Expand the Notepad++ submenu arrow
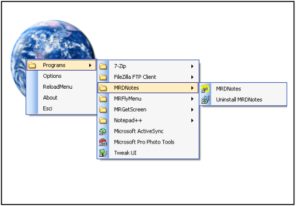The image size is (296, 206). [x=192, y=121]
